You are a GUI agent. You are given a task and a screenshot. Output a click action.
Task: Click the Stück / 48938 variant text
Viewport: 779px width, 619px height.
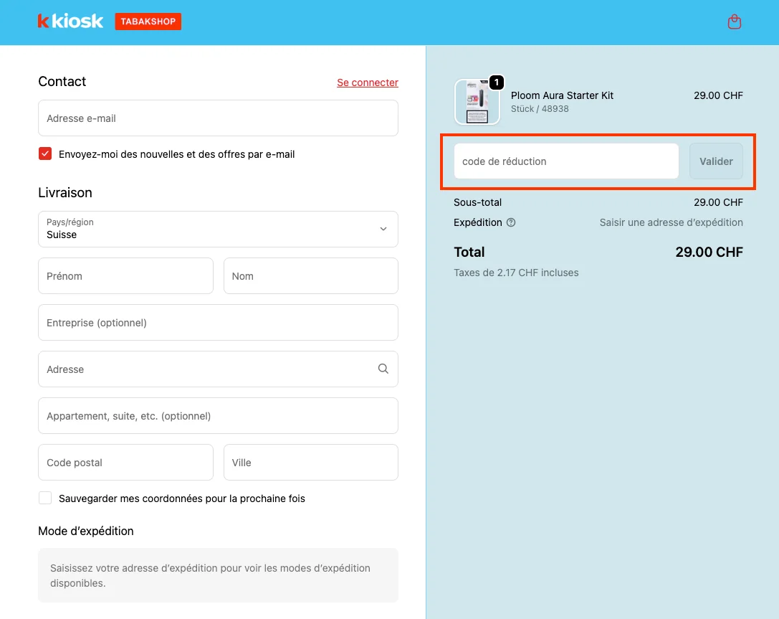coord(540,109)
